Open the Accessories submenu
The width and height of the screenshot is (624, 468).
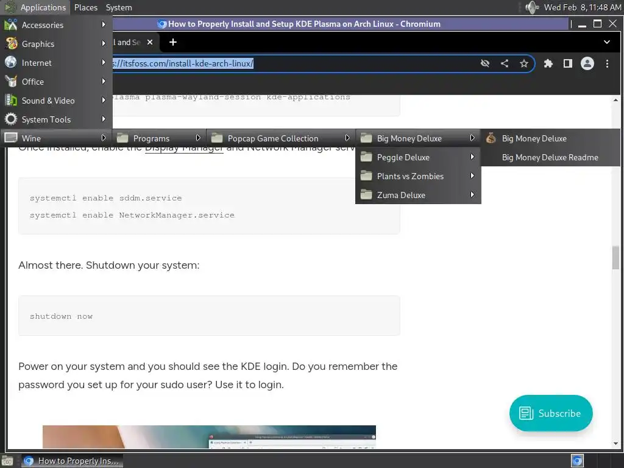click(x=56, y=24)
